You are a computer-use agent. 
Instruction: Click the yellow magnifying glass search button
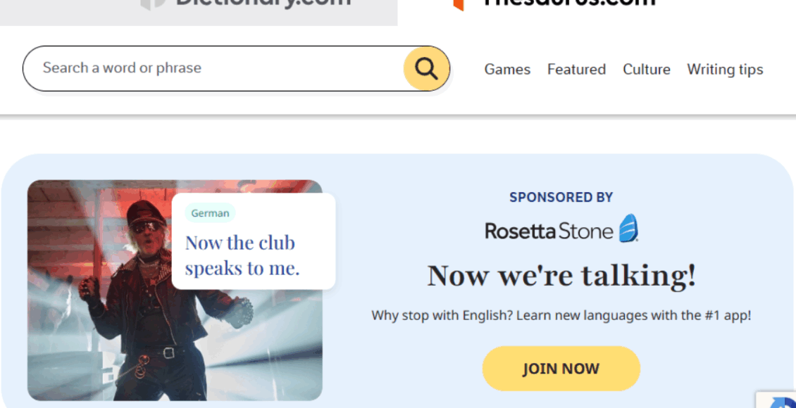pyautogui.click(x=426, y=68)
